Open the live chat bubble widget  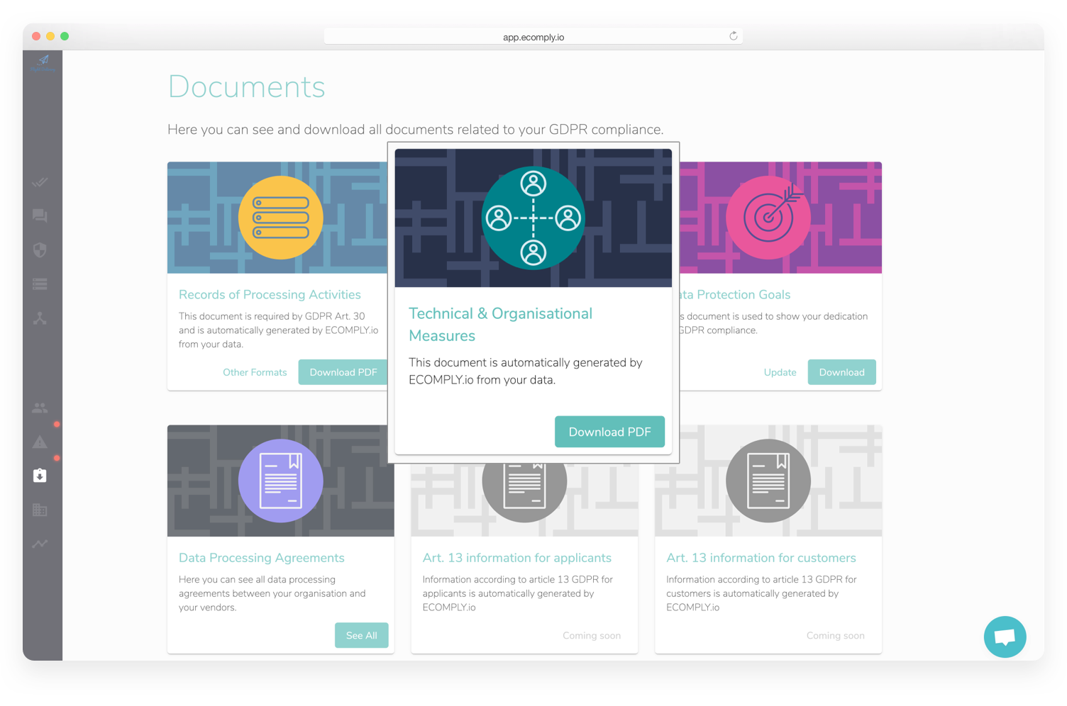click(x=1005, y=637)
